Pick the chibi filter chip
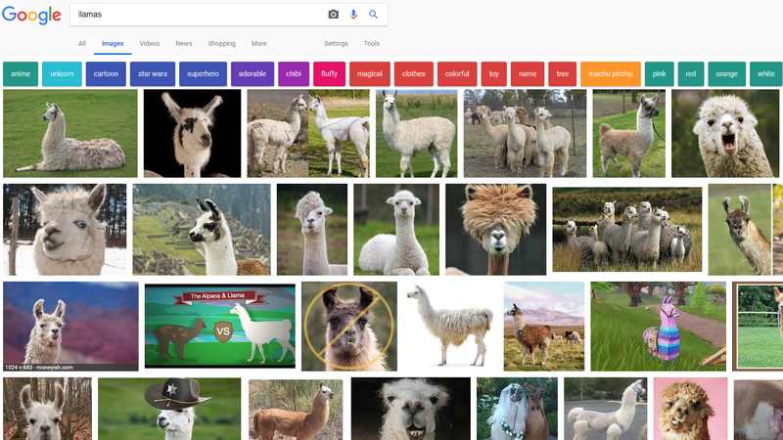The image size is (783, 440). pos(294,74)
